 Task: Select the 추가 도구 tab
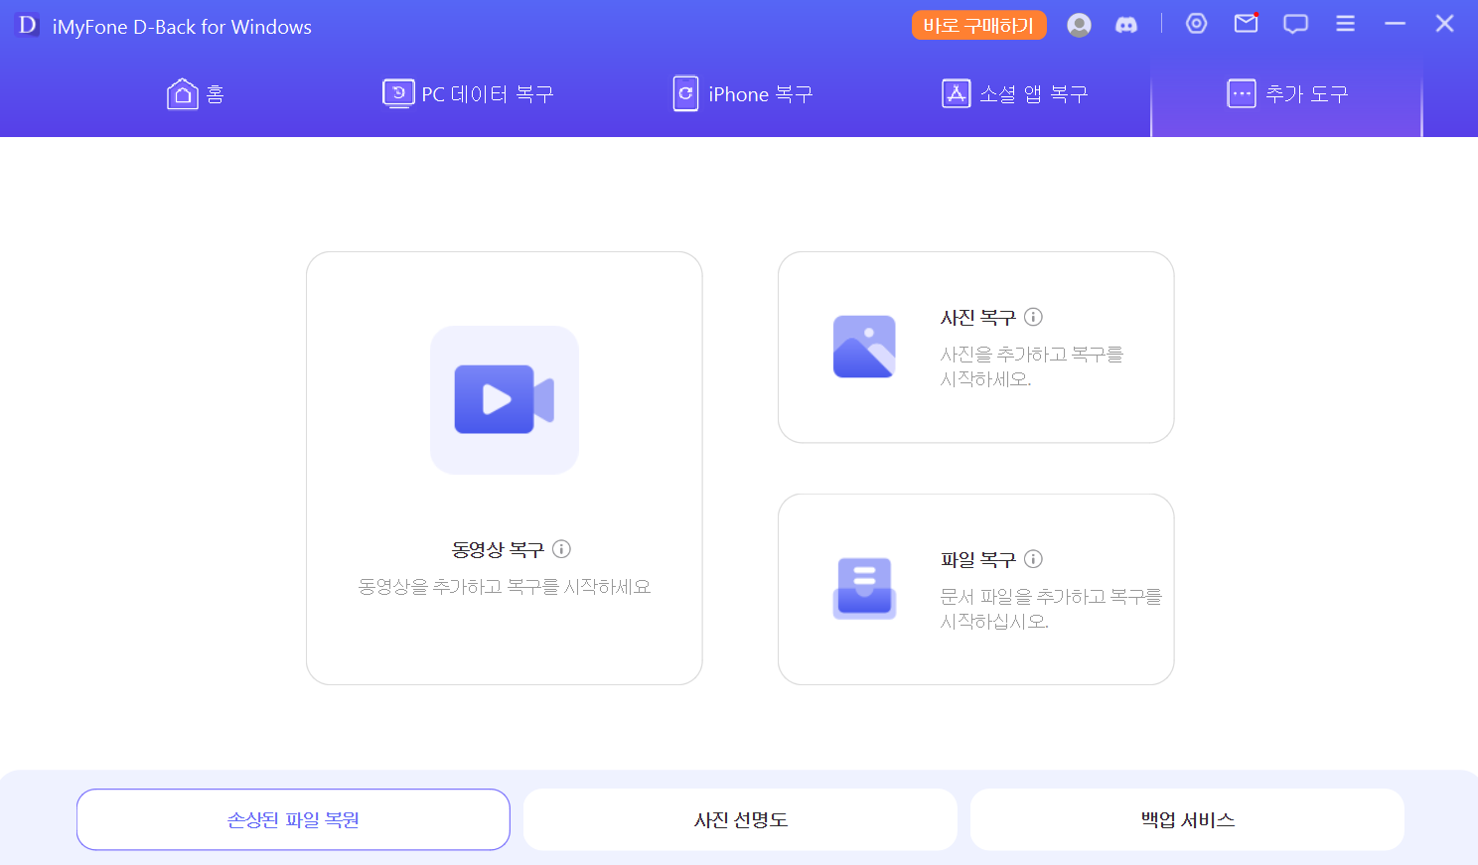pyautogui.click(x=1287, y=94)
